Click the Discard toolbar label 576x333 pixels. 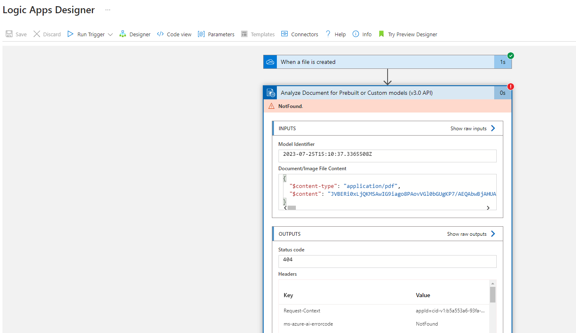coord(52,35)
